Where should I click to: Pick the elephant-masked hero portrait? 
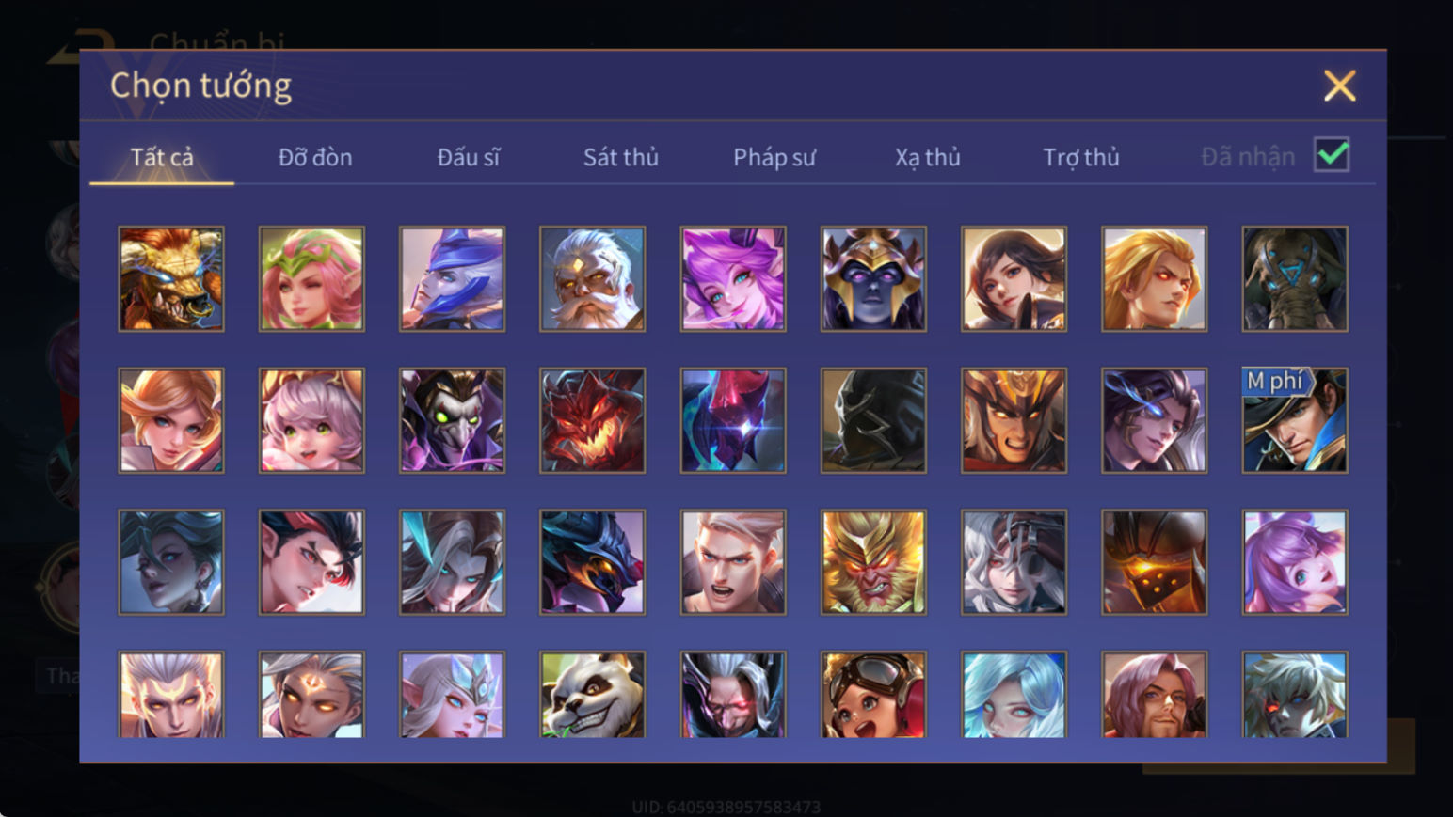point(1295,279)
